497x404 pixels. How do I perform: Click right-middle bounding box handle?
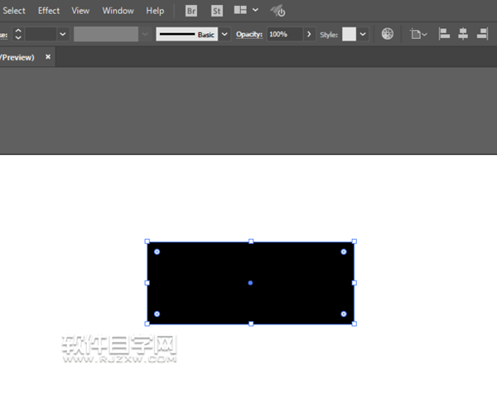(x=355, y=283)
